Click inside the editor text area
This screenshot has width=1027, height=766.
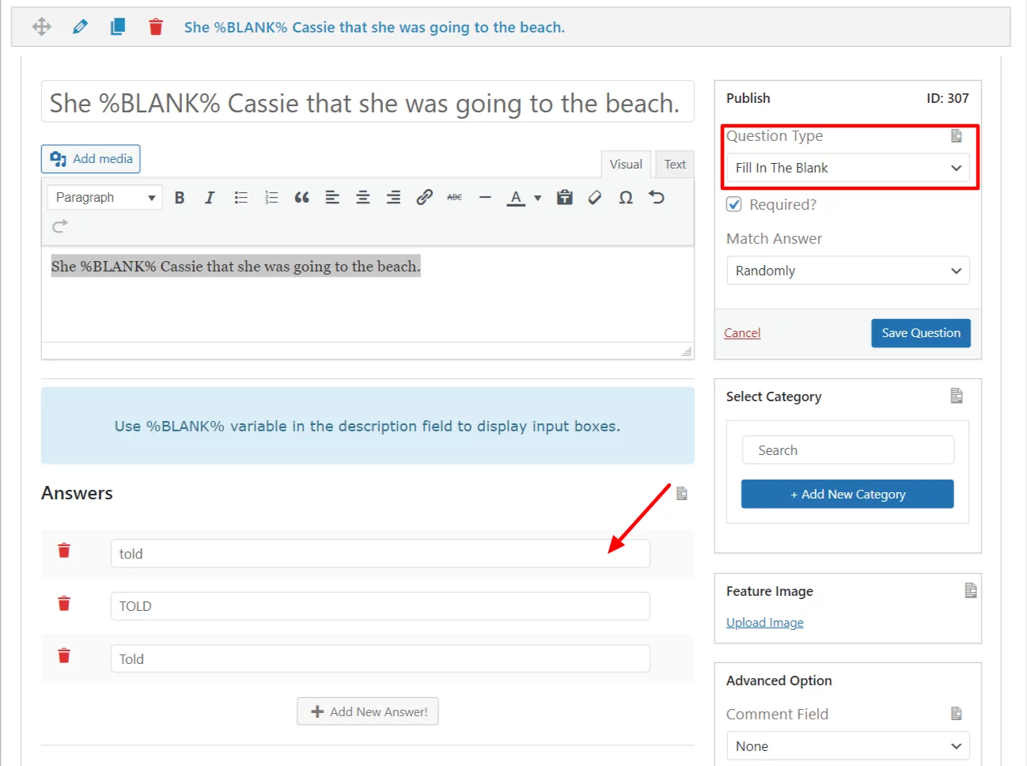click(368, 294)
